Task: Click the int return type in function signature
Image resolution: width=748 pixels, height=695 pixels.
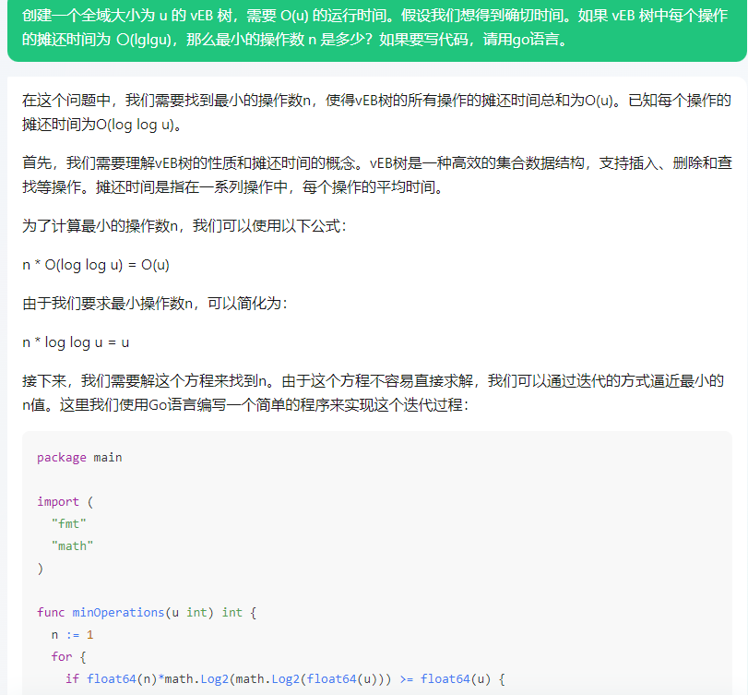Action: (231, 612)
